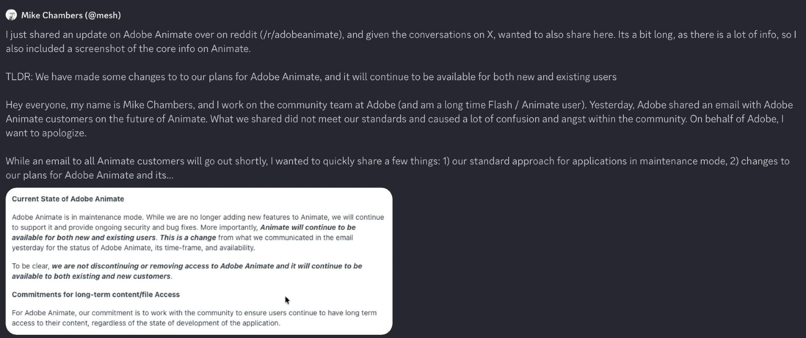Open the Mike Chambers (@mesh) author name
The width and height of the screenshot is (806, 338).
(x=71, y=15)
